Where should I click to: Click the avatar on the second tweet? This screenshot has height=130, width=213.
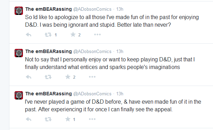(19, 53)
